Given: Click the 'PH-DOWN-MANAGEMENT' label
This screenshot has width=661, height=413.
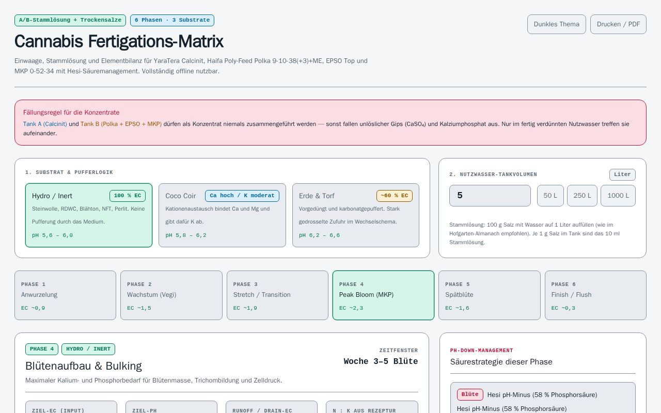Looking at the screenshot, I should click(x=482, y=351).
